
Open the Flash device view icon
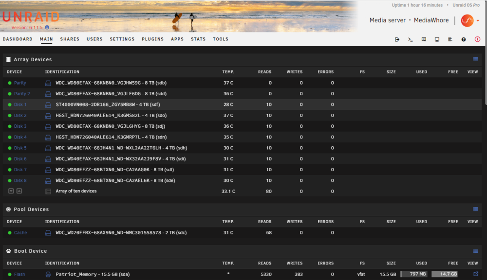coord(475,274)
